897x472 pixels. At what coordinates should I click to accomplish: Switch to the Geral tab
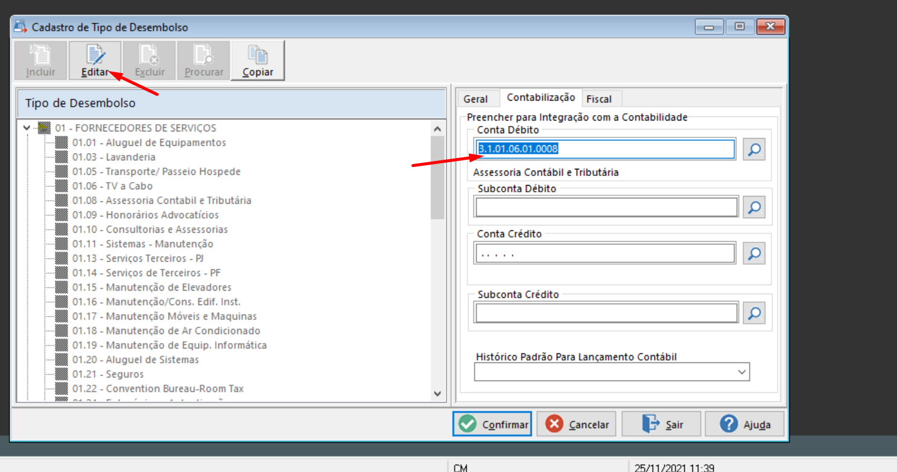pos(475,99)
